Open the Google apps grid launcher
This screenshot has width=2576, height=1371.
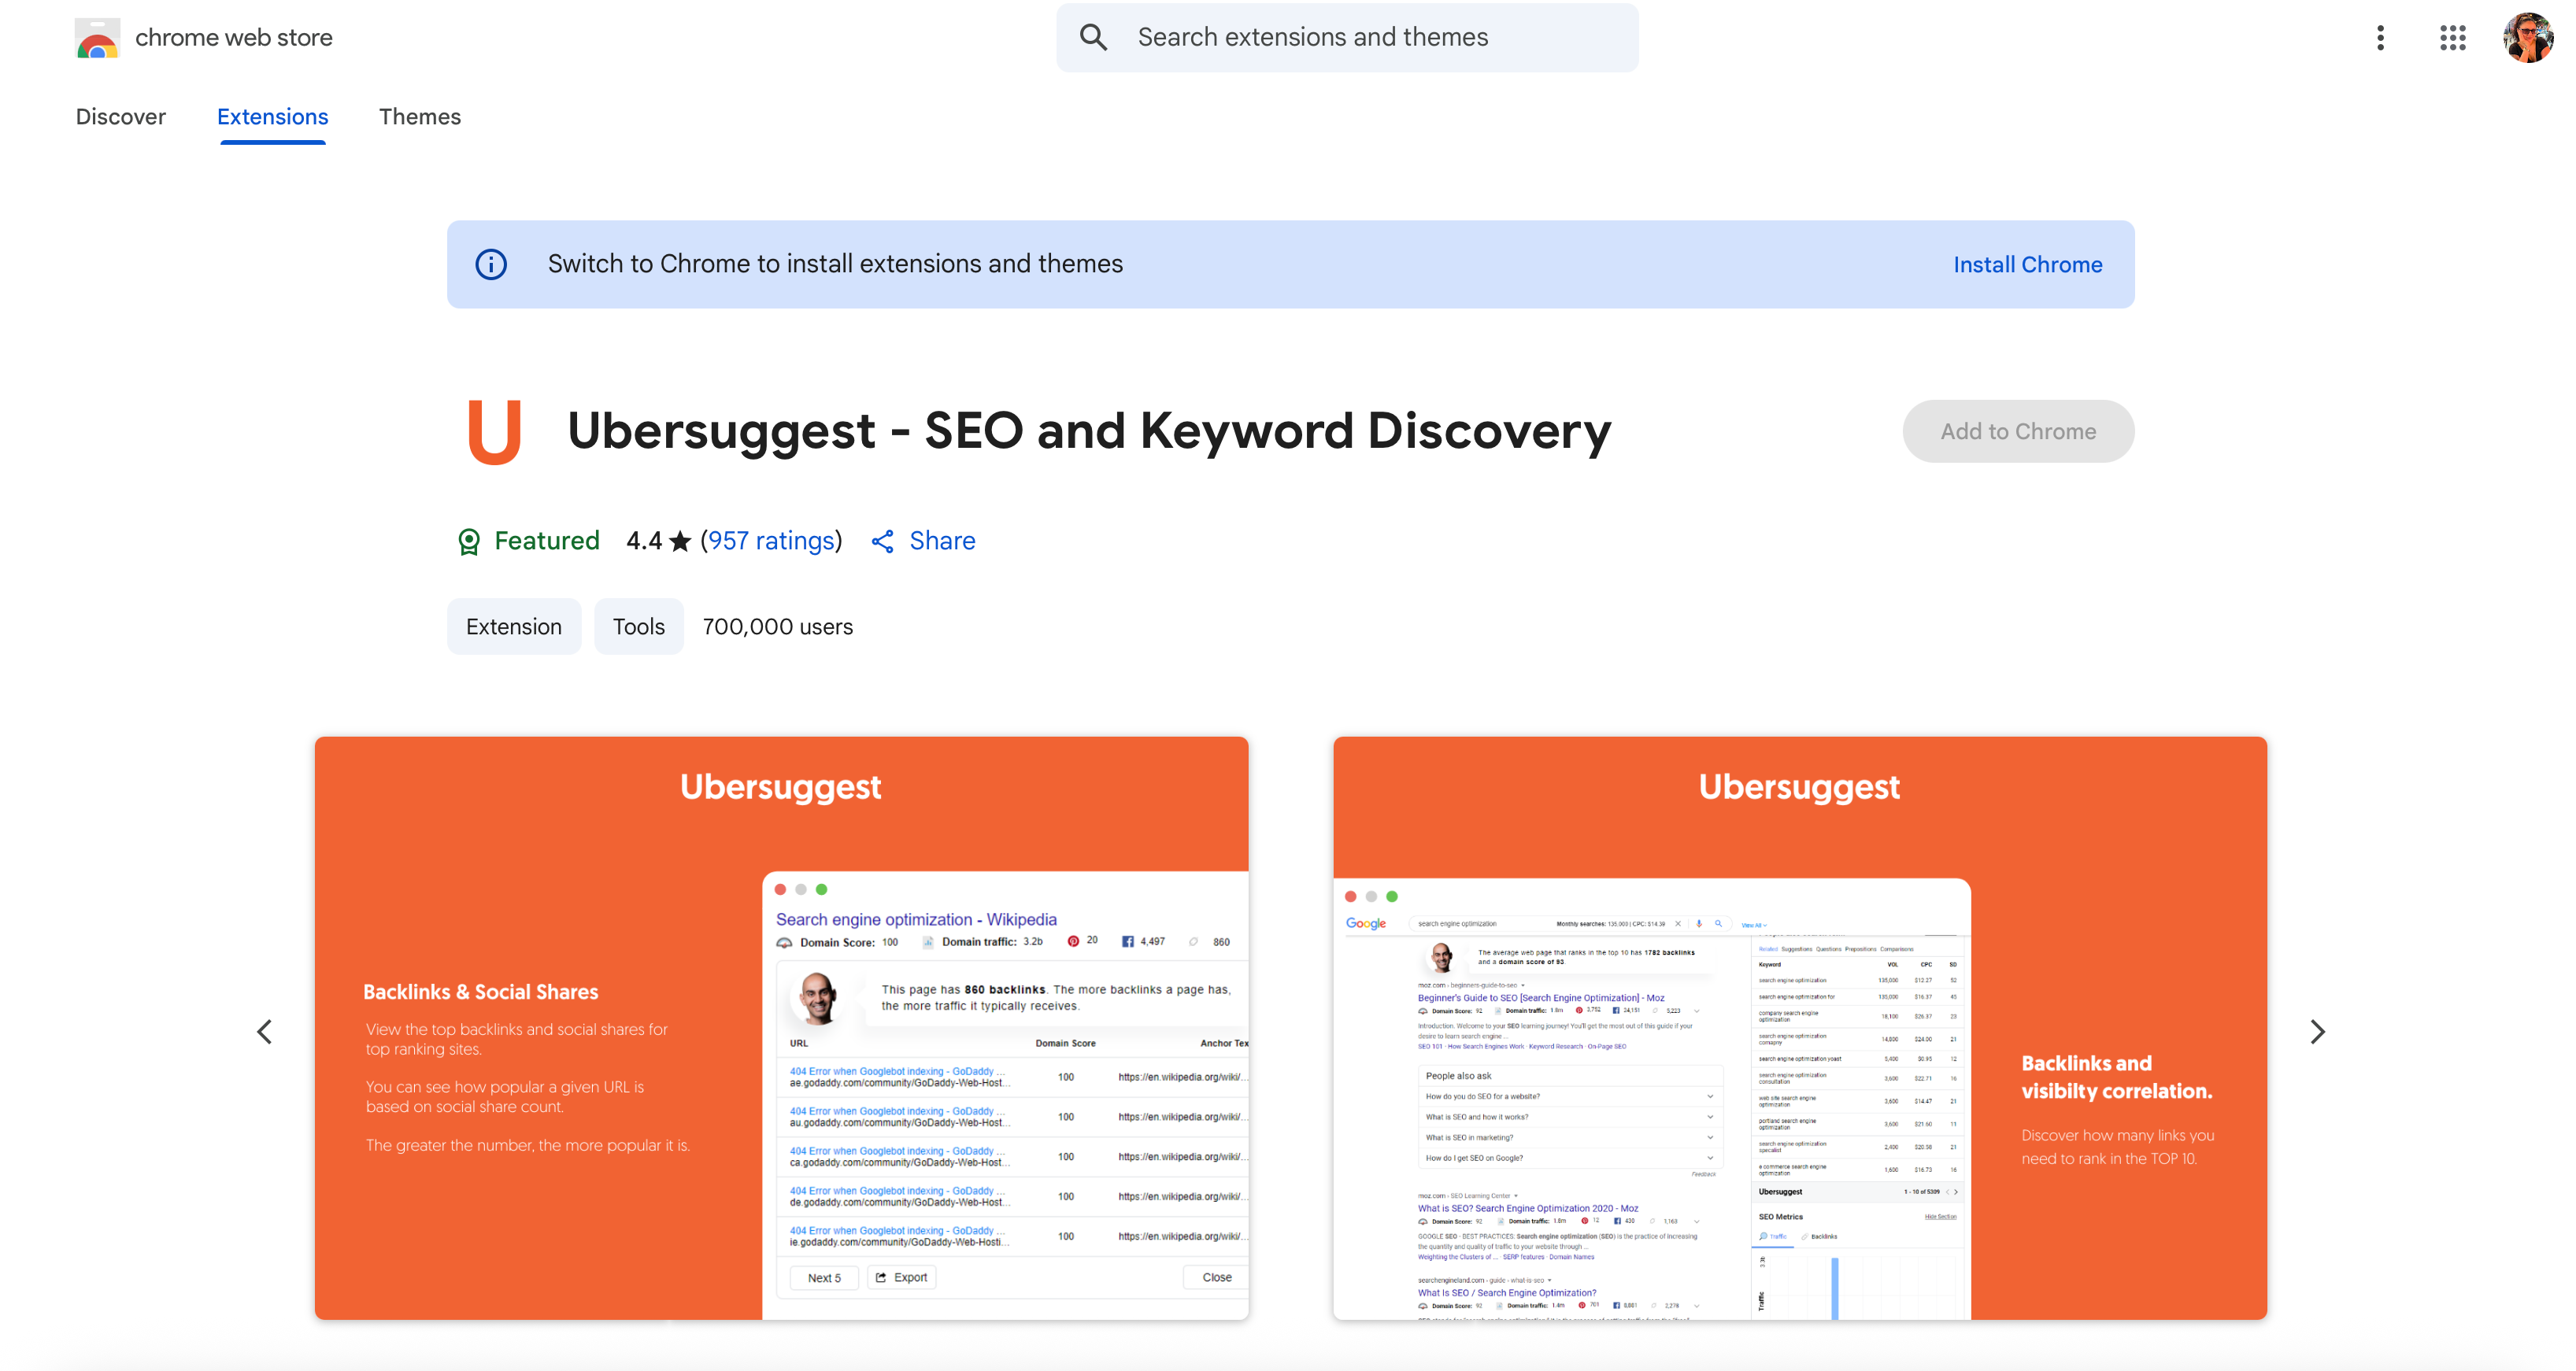coord(2452,38)
